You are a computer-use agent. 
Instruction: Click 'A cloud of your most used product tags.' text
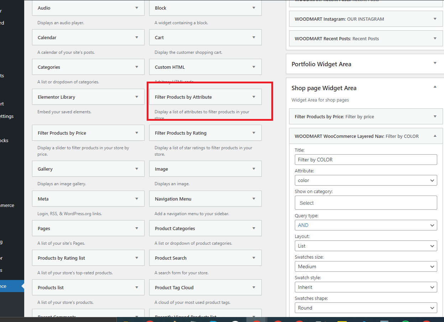tap(193, 302)
